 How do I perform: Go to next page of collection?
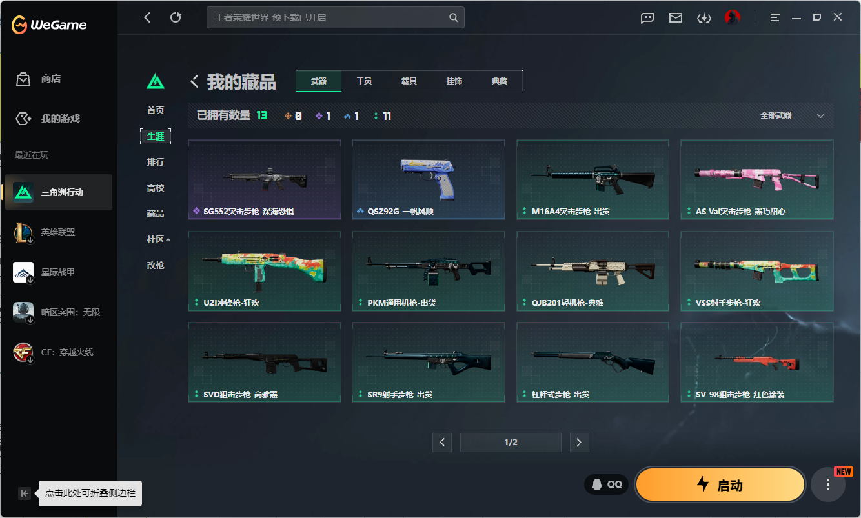coord(579,443)
